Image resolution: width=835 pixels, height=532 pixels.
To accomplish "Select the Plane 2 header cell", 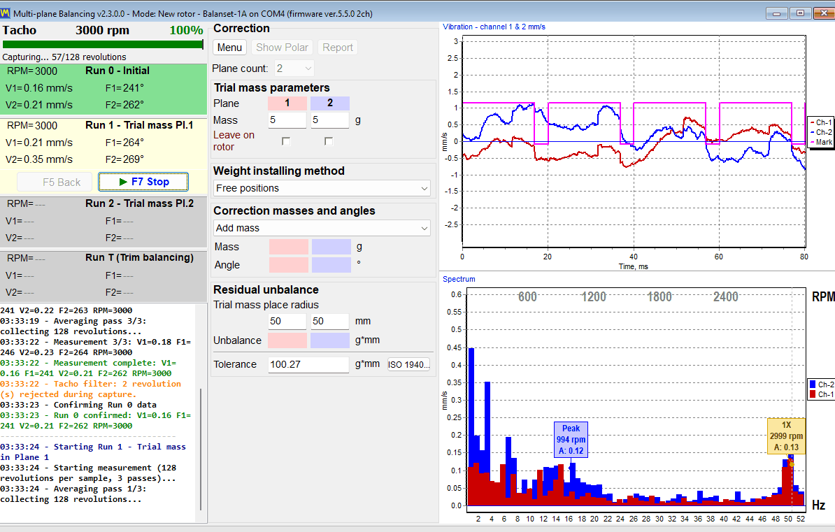I will pos(329,103).
